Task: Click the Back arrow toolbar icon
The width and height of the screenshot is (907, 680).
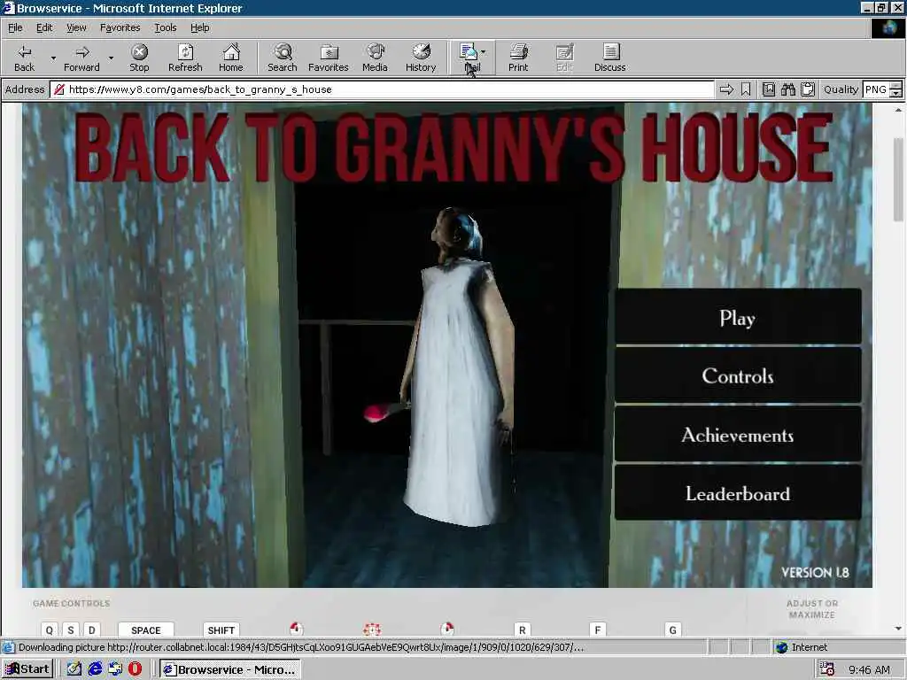Action: point(24,52)
